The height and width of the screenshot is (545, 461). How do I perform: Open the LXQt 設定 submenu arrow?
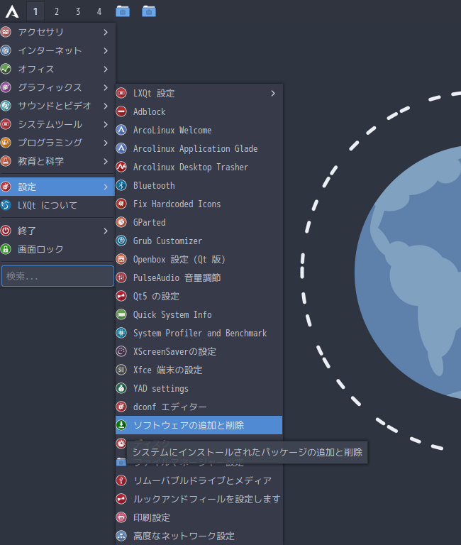coord(273,93)
